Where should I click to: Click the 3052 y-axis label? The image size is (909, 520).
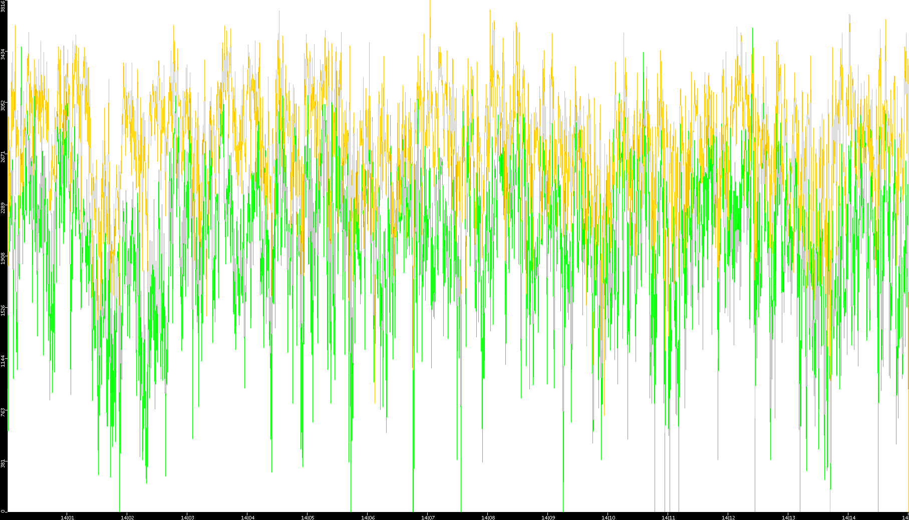[x=3, y=105]
